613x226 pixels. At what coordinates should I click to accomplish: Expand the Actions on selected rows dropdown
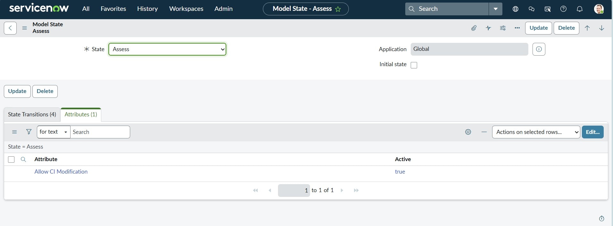pos(536,132)
